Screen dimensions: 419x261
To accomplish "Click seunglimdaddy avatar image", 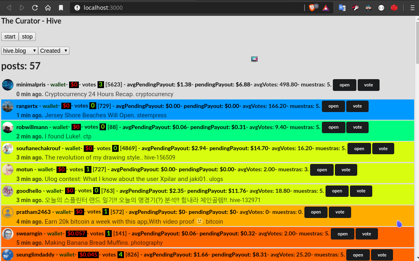I will pyautogui.click(x=8, y=255).
